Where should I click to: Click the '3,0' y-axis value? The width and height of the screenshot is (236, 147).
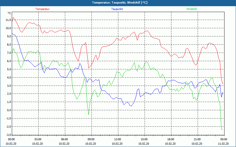pyautogui.click(x=9, y=86)
